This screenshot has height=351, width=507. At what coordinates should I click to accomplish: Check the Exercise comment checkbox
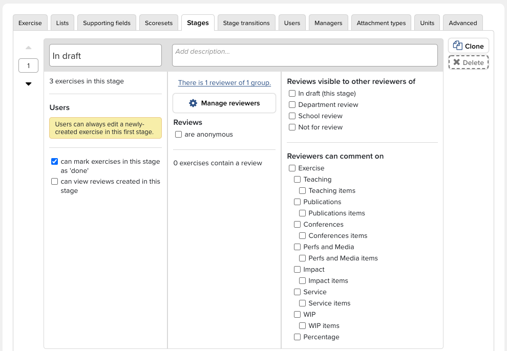pos(292,168)
